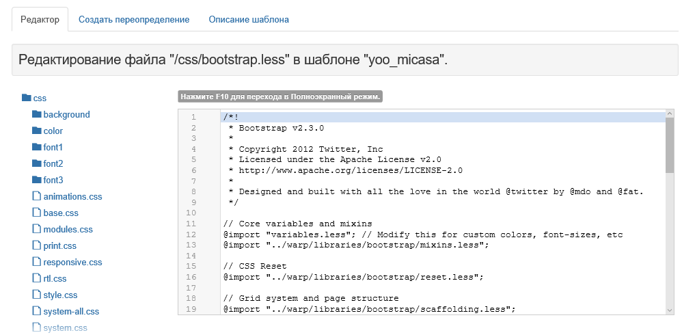Expand the font2 folder

coord(53,163)
